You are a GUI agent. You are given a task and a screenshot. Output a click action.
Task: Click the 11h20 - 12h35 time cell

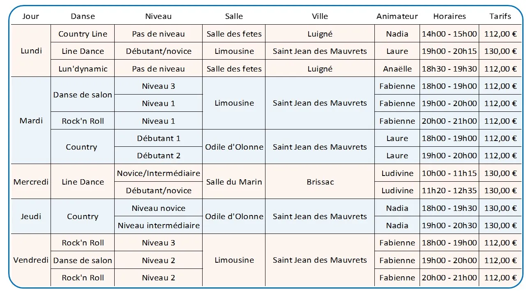450,190
